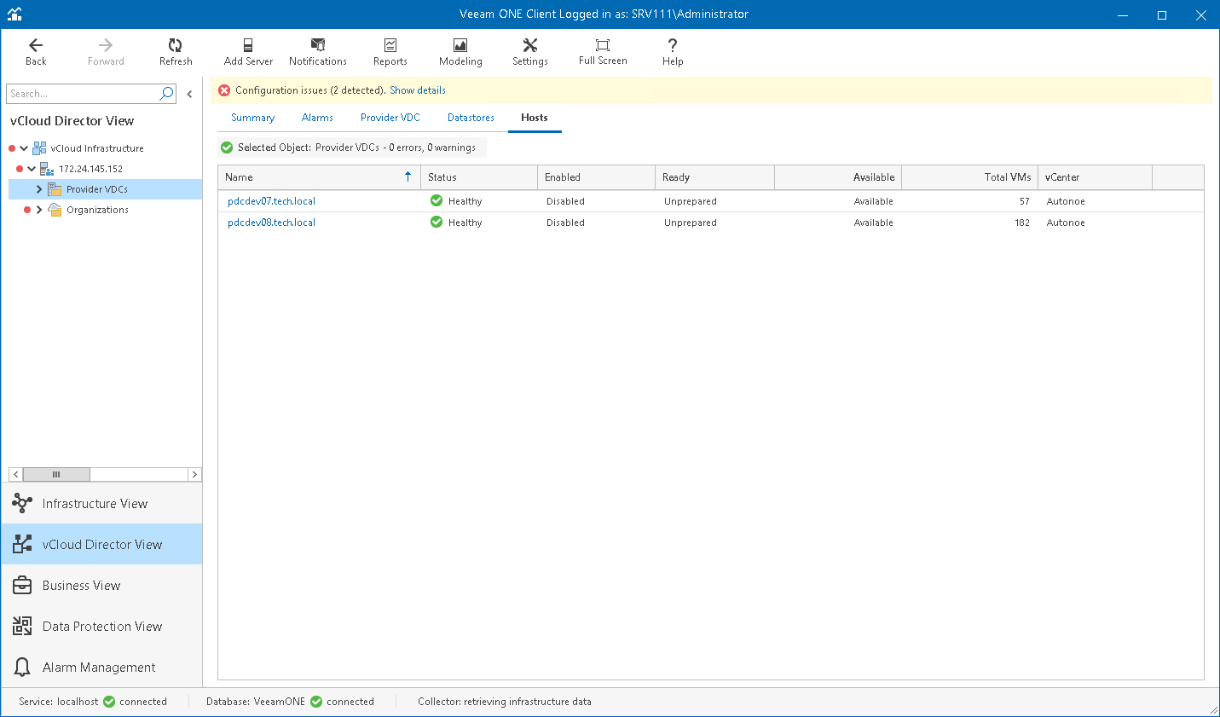Expand the Organizations tree node
The image size is (1220, 717).
39,210
